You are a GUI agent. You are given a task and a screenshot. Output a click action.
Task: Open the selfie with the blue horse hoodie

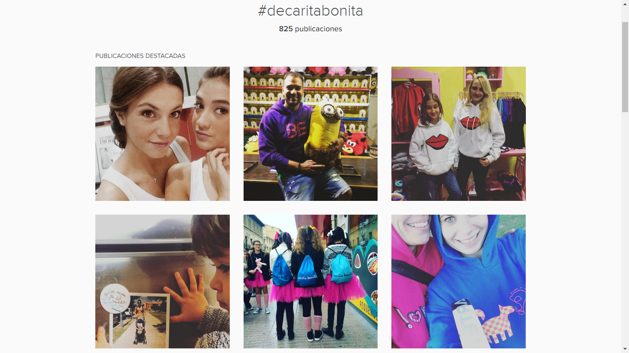[x=459, y=281]
